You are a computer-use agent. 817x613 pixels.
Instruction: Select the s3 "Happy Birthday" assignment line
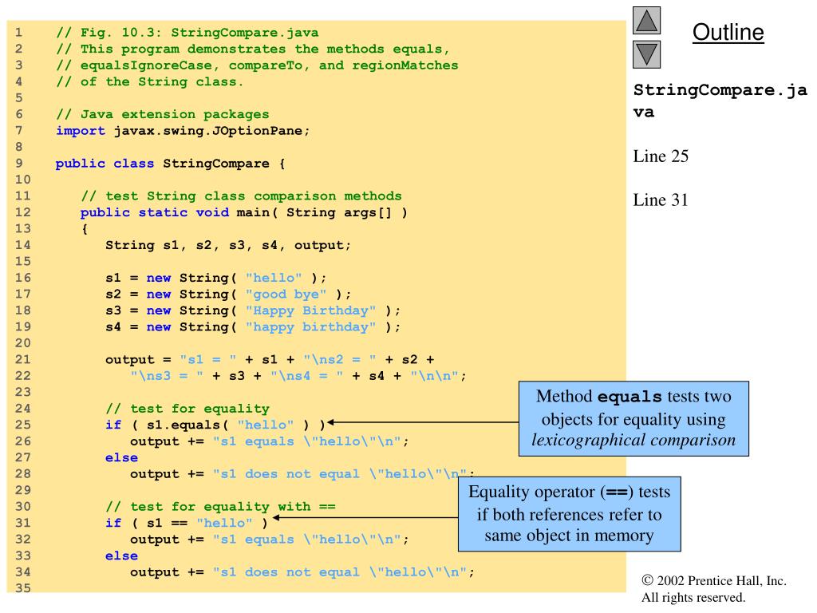coord(253,310)
